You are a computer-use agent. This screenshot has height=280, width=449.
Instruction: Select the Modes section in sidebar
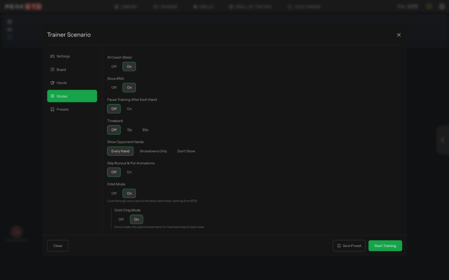[72, 96]
